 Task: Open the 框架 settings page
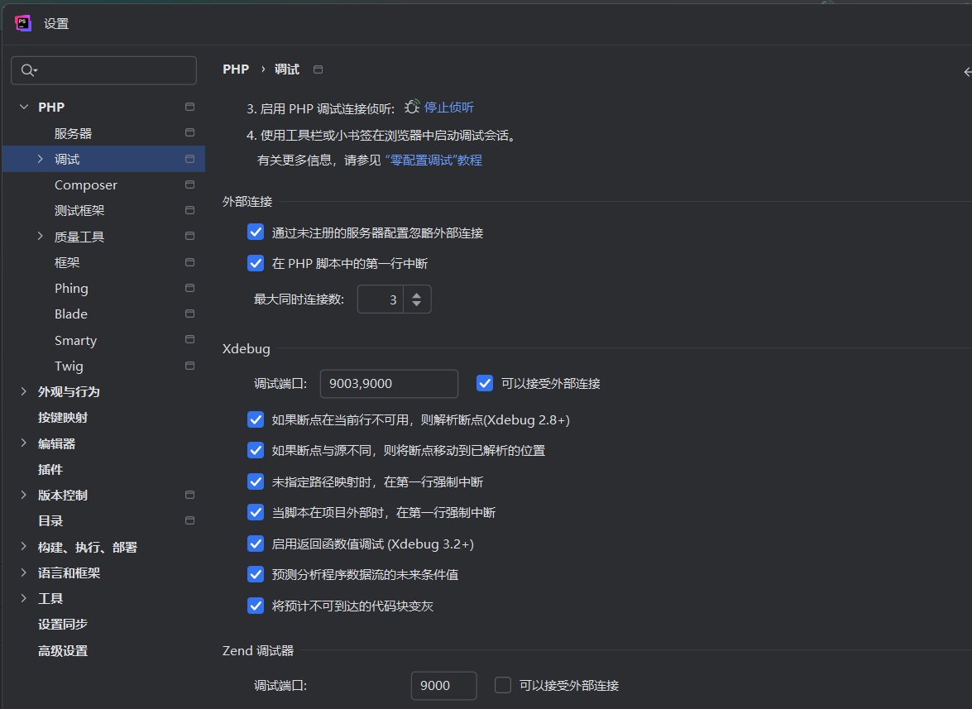[x=67, y=262]
